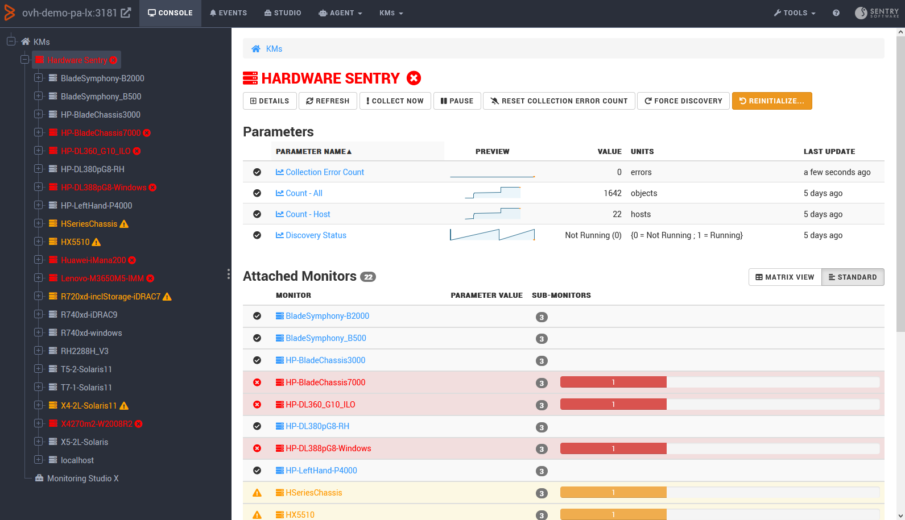The height and width of the screenshot is (520, 905).
Task: Collapse the KMs root tree node
Action: pyautogui.click(x=11, y=41)
